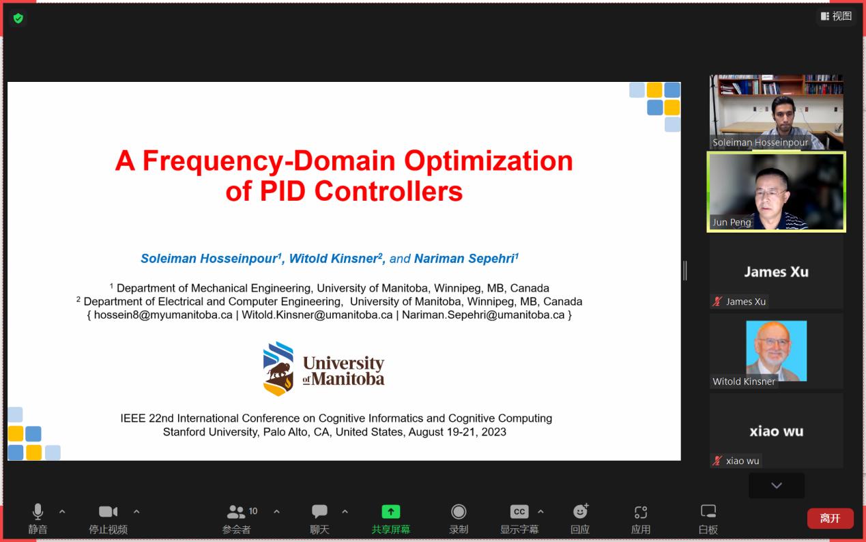Start 共享屏幕 screen sharing
The height and width of the screenshot is (542, 866).
pyautogui.click(x=390, y=519)
